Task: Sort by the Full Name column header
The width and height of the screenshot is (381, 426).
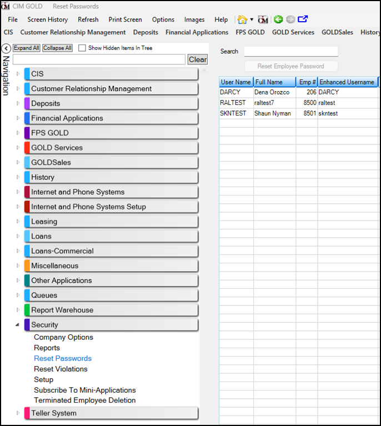Action: 274,82
